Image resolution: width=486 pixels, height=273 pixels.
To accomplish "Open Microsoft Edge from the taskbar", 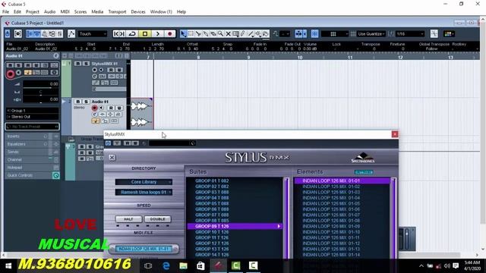I will click(x=166, y=265).
